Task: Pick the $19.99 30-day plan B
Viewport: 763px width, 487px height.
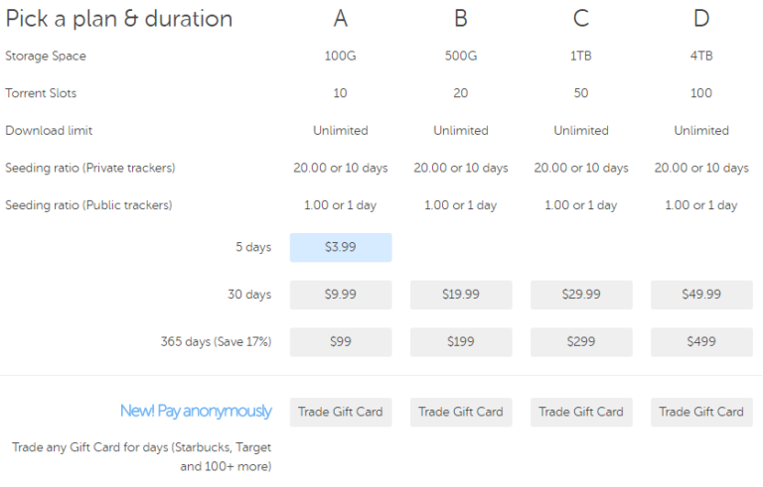Action: point(461,295)
